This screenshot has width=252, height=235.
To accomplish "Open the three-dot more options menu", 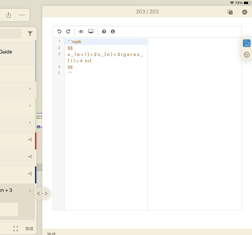I will pos(22,15).
